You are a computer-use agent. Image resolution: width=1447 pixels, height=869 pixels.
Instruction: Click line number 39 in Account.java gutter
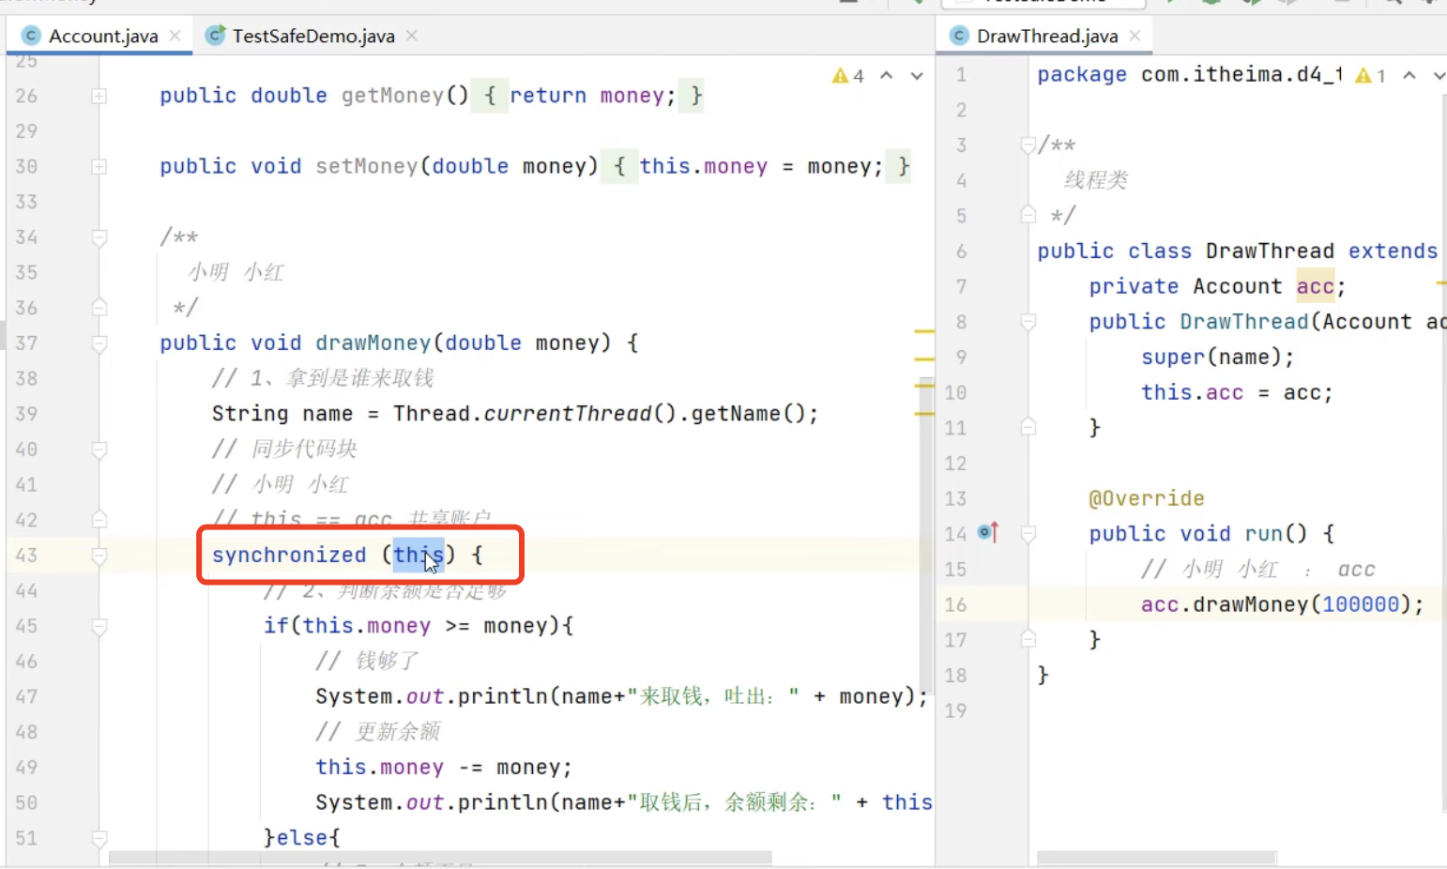pos(26,414)
